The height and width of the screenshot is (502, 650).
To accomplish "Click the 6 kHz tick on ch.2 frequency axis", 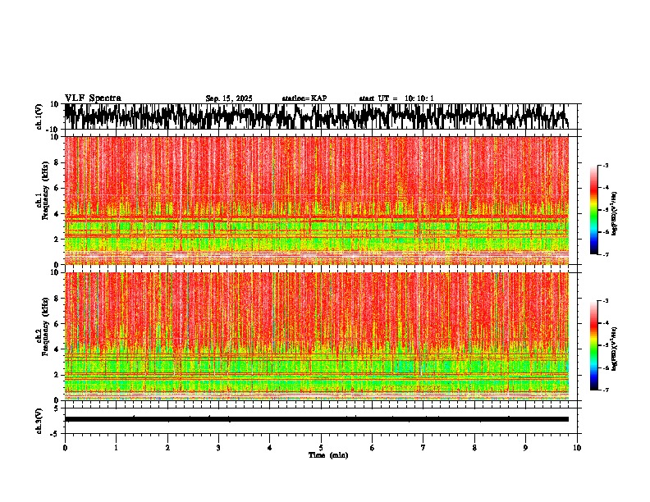I will click(58, 324).
